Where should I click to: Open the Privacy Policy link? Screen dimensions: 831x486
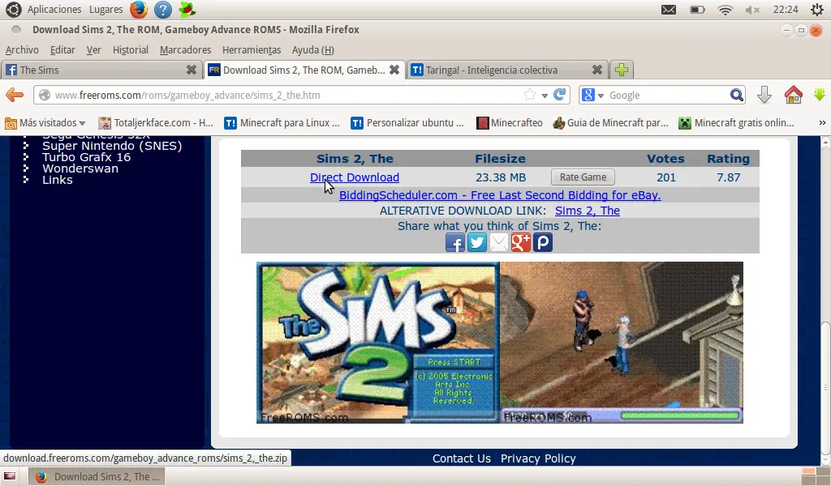click(538, 458)
